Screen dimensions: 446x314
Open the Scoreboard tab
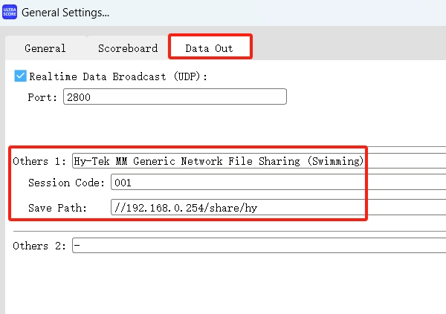click(128, 48)
